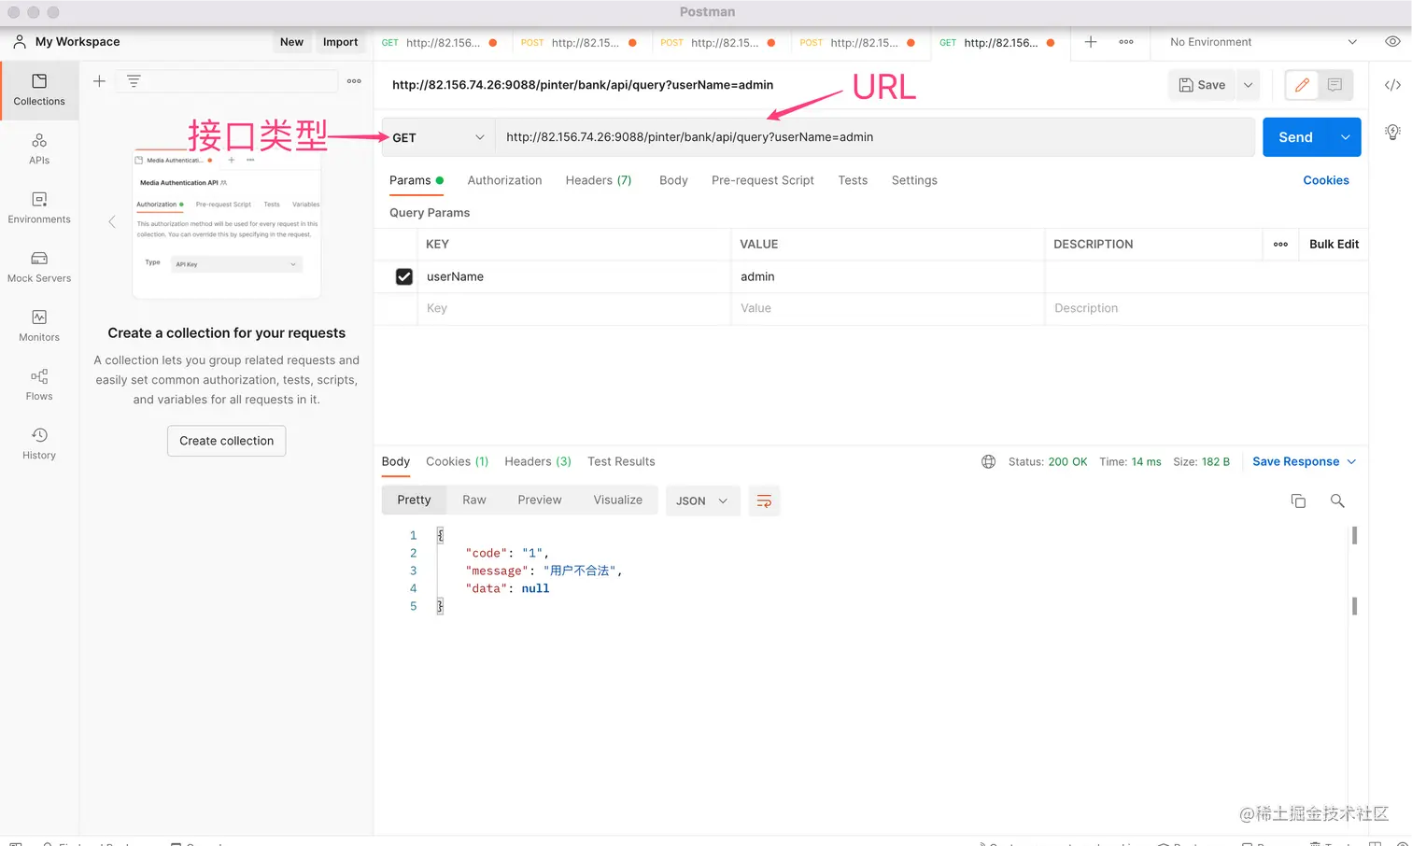Image resolution: width=1412 pixels, height=846 pixels.
Task: Open the Tests tab
Action: tap(853, 180)
